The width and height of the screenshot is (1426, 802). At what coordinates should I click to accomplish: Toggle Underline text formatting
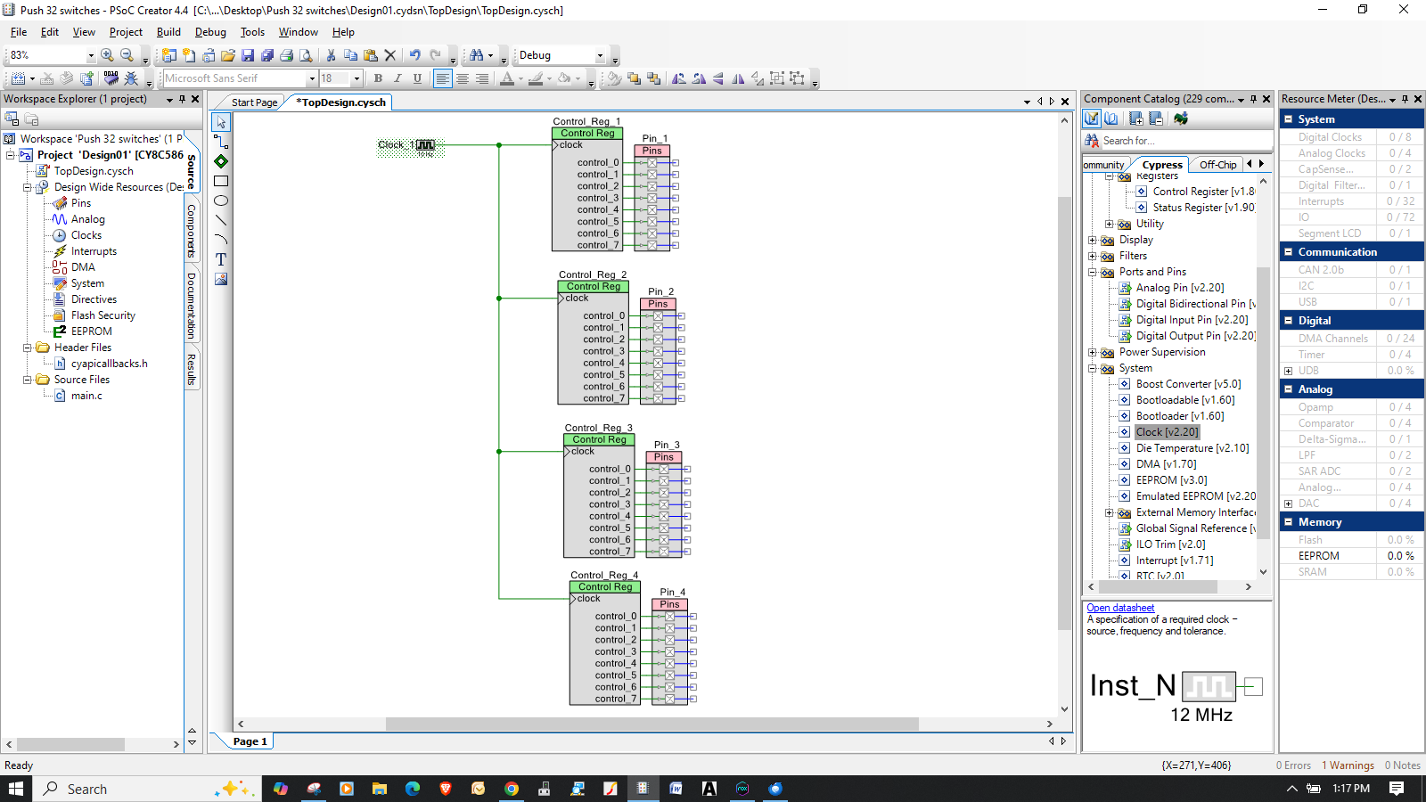click(417, 78)
